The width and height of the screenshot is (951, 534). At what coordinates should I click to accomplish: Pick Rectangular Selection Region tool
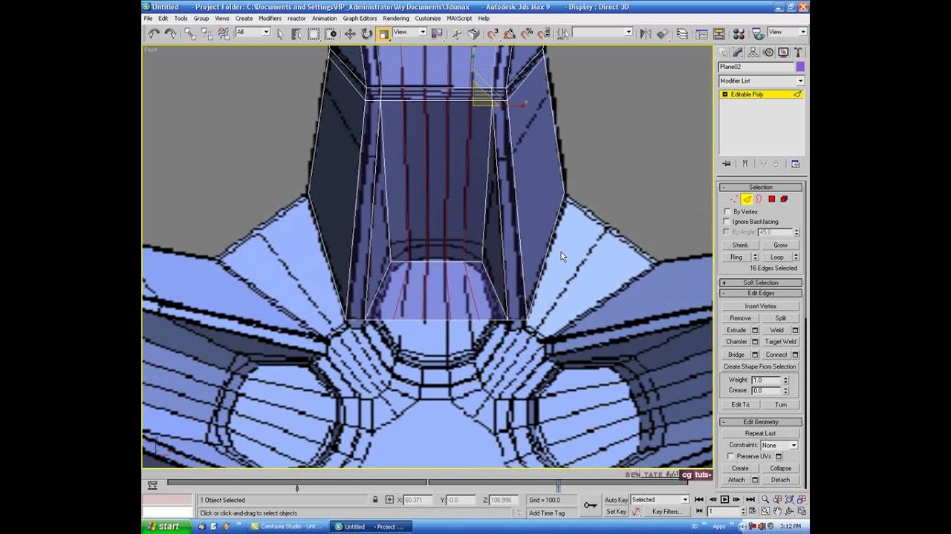pyautogui.click(x=314, y=33)
